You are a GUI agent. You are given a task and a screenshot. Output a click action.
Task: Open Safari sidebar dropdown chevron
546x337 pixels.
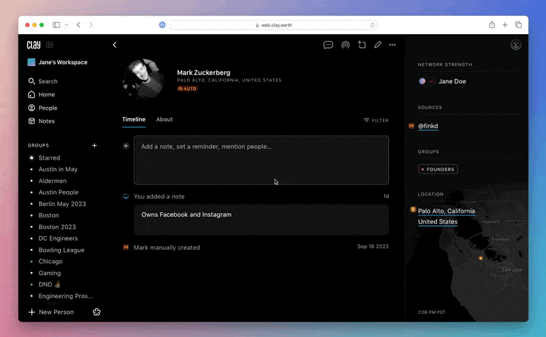(x=66, y=25)
